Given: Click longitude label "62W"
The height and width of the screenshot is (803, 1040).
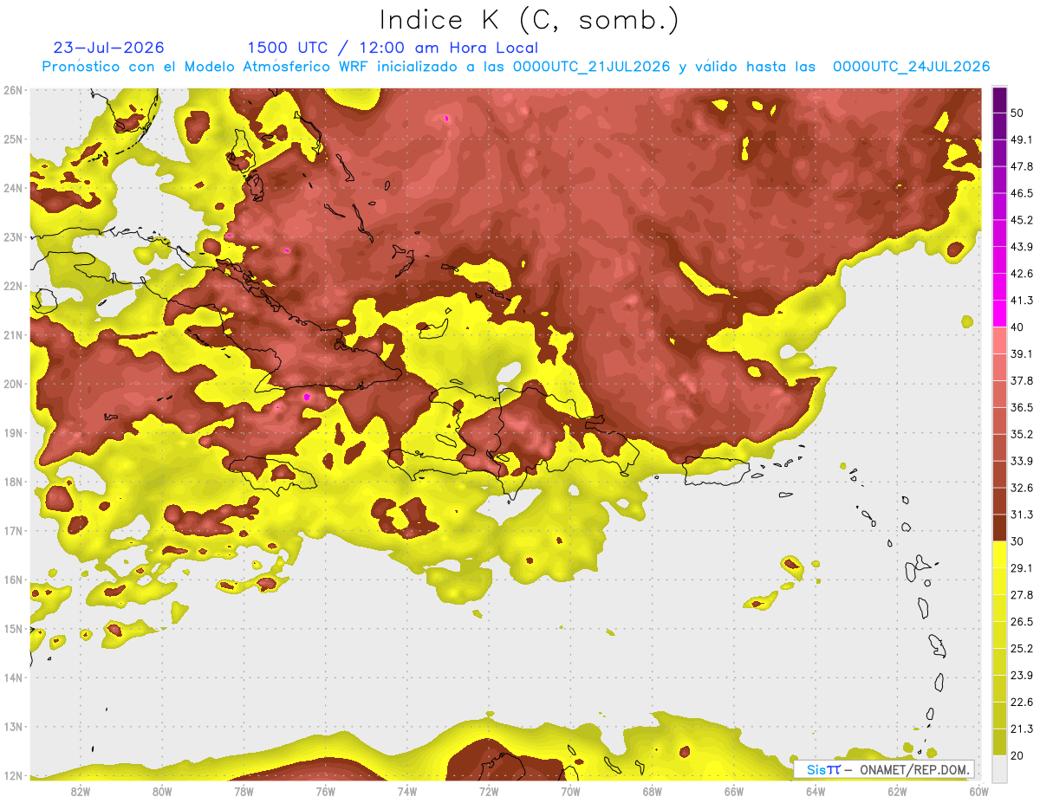Looking at the screenshot, I should 897,790.
